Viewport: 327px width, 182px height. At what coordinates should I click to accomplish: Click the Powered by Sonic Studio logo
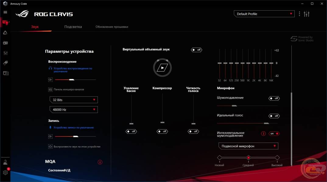tap(302, 39)
